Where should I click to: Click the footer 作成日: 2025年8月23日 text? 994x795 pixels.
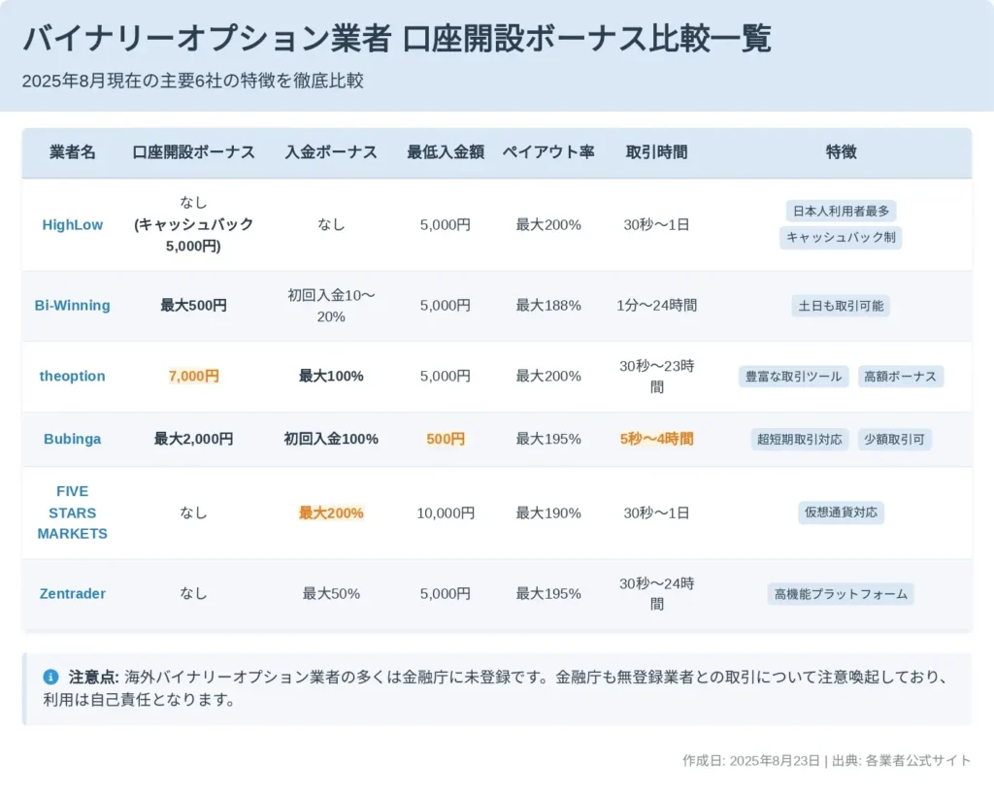point(751,760)
